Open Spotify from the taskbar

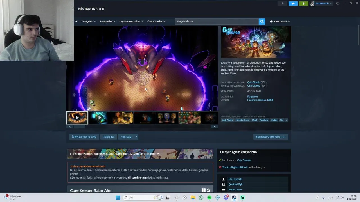tap(209, 198)
